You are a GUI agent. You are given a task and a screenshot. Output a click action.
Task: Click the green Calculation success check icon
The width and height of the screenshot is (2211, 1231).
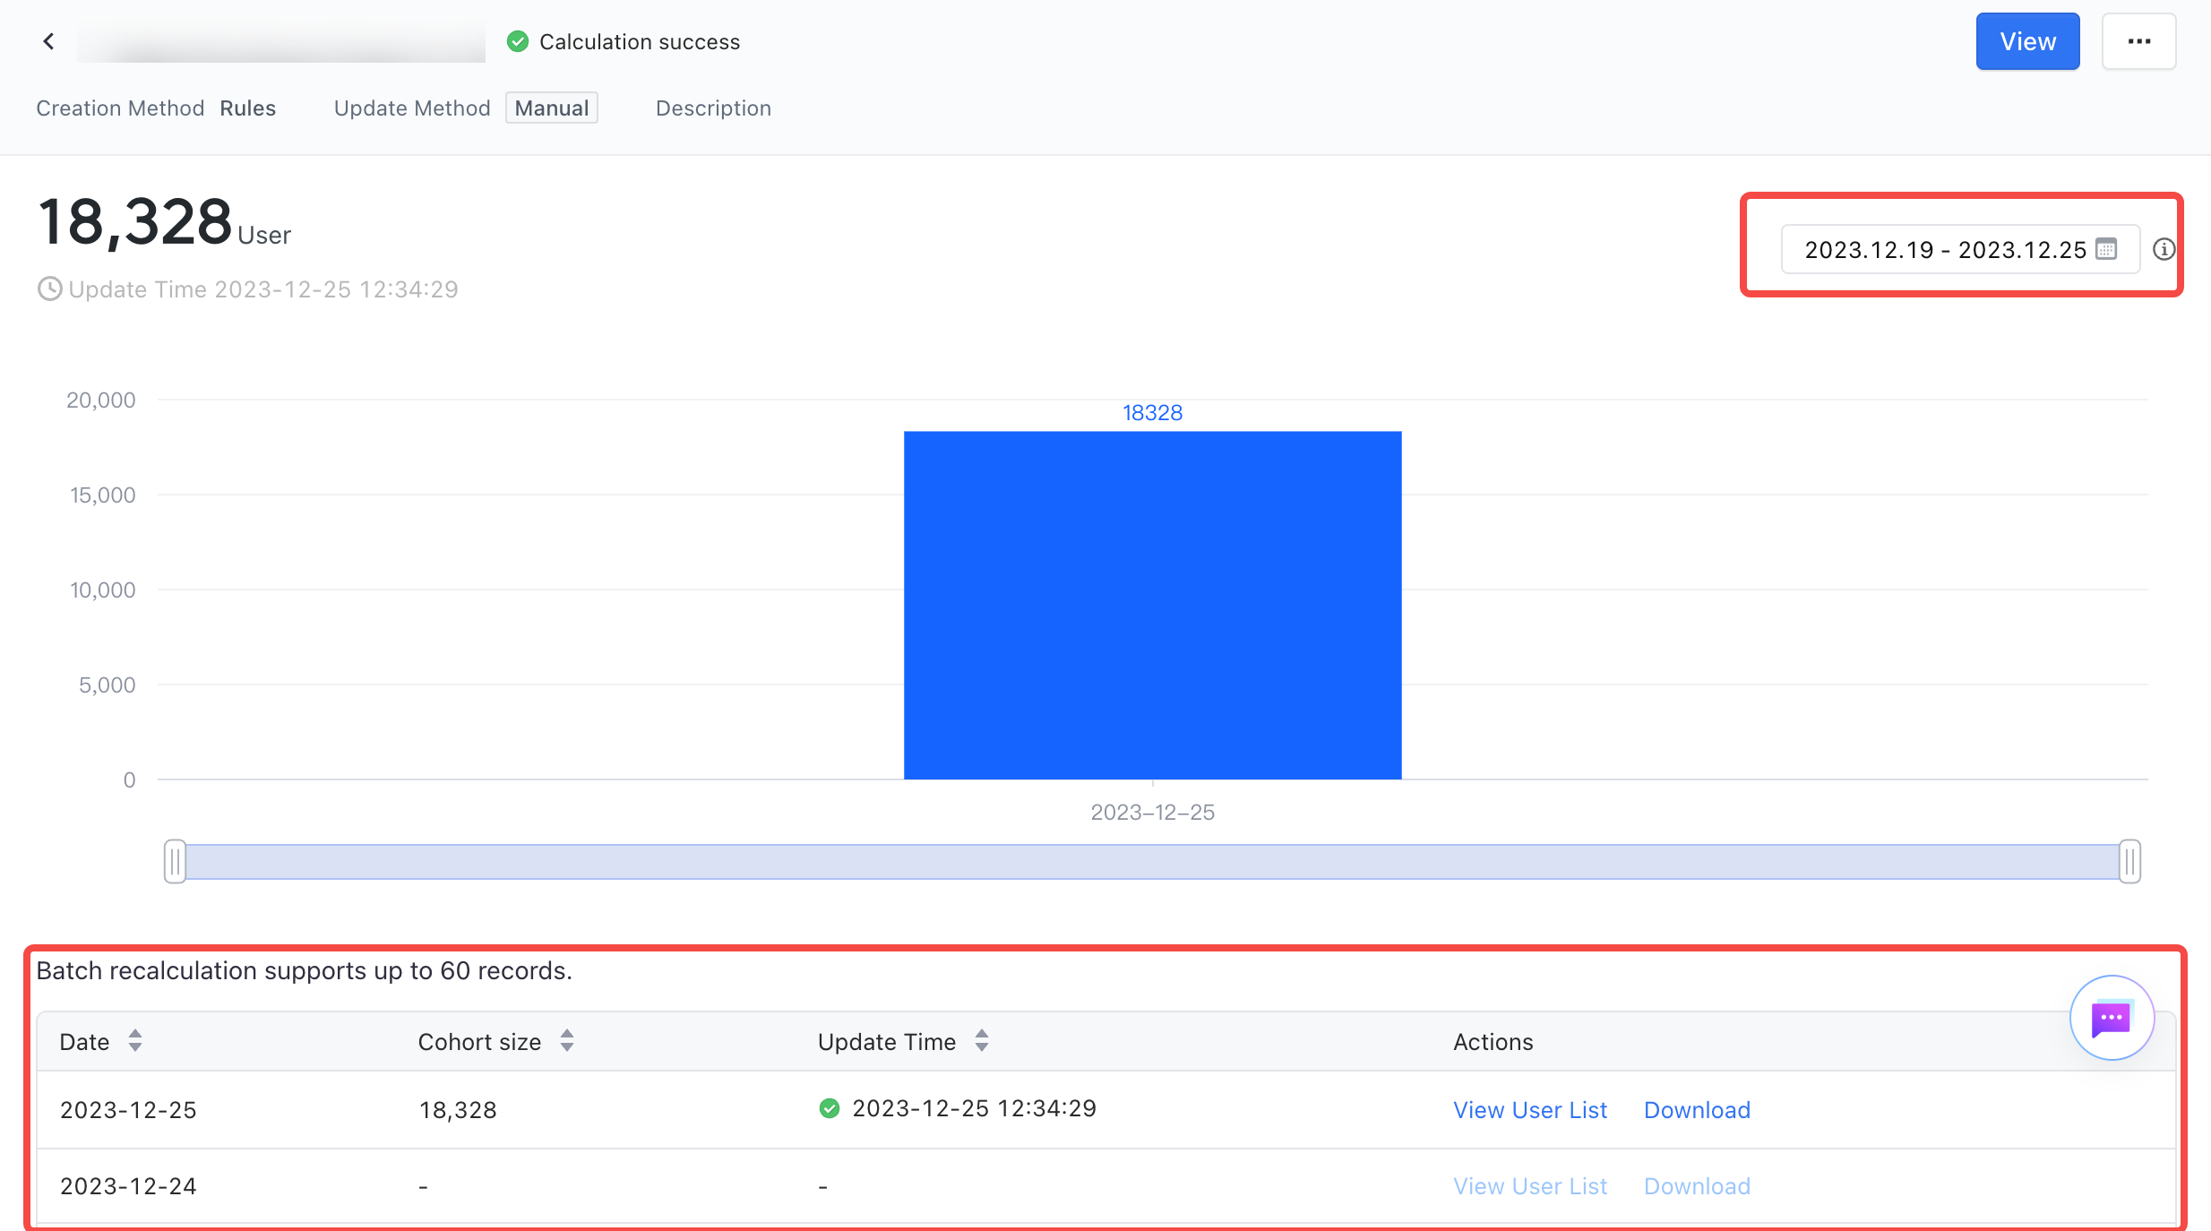[x=517, y=41]
